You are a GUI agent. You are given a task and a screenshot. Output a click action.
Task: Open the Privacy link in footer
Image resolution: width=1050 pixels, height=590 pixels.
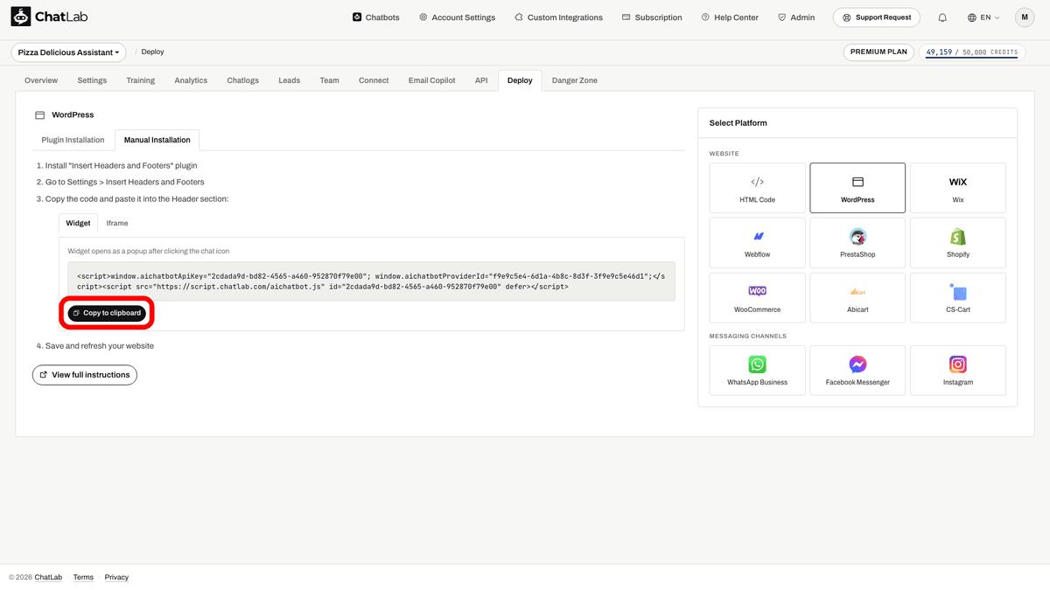116,577
